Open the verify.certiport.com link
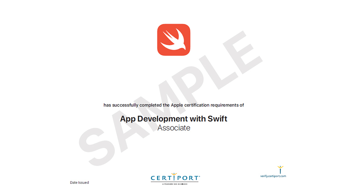Image resolution: width=348 pixels, height=195 pixels. coord(273,176)
